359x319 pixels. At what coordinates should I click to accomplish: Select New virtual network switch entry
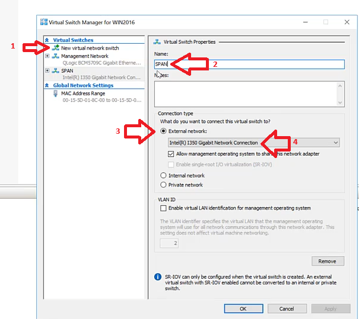pos(90,48)
